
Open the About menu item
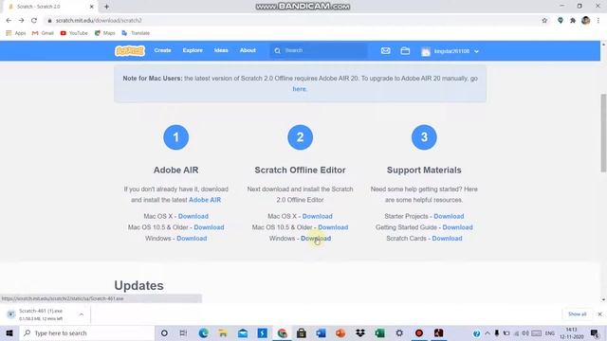tap(248, 50)
